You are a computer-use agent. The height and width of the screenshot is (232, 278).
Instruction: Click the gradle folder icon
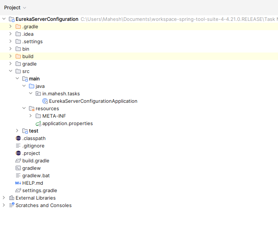(x=18, y=64)
